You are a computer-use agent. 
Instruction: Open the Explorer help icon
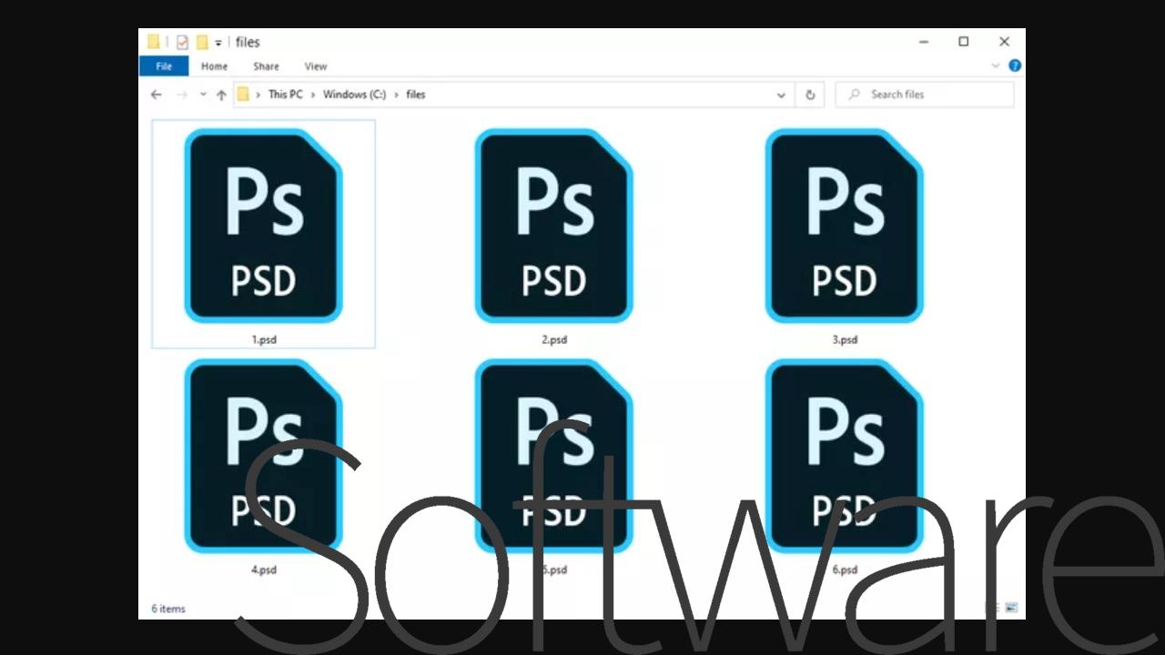(1015, 65)
